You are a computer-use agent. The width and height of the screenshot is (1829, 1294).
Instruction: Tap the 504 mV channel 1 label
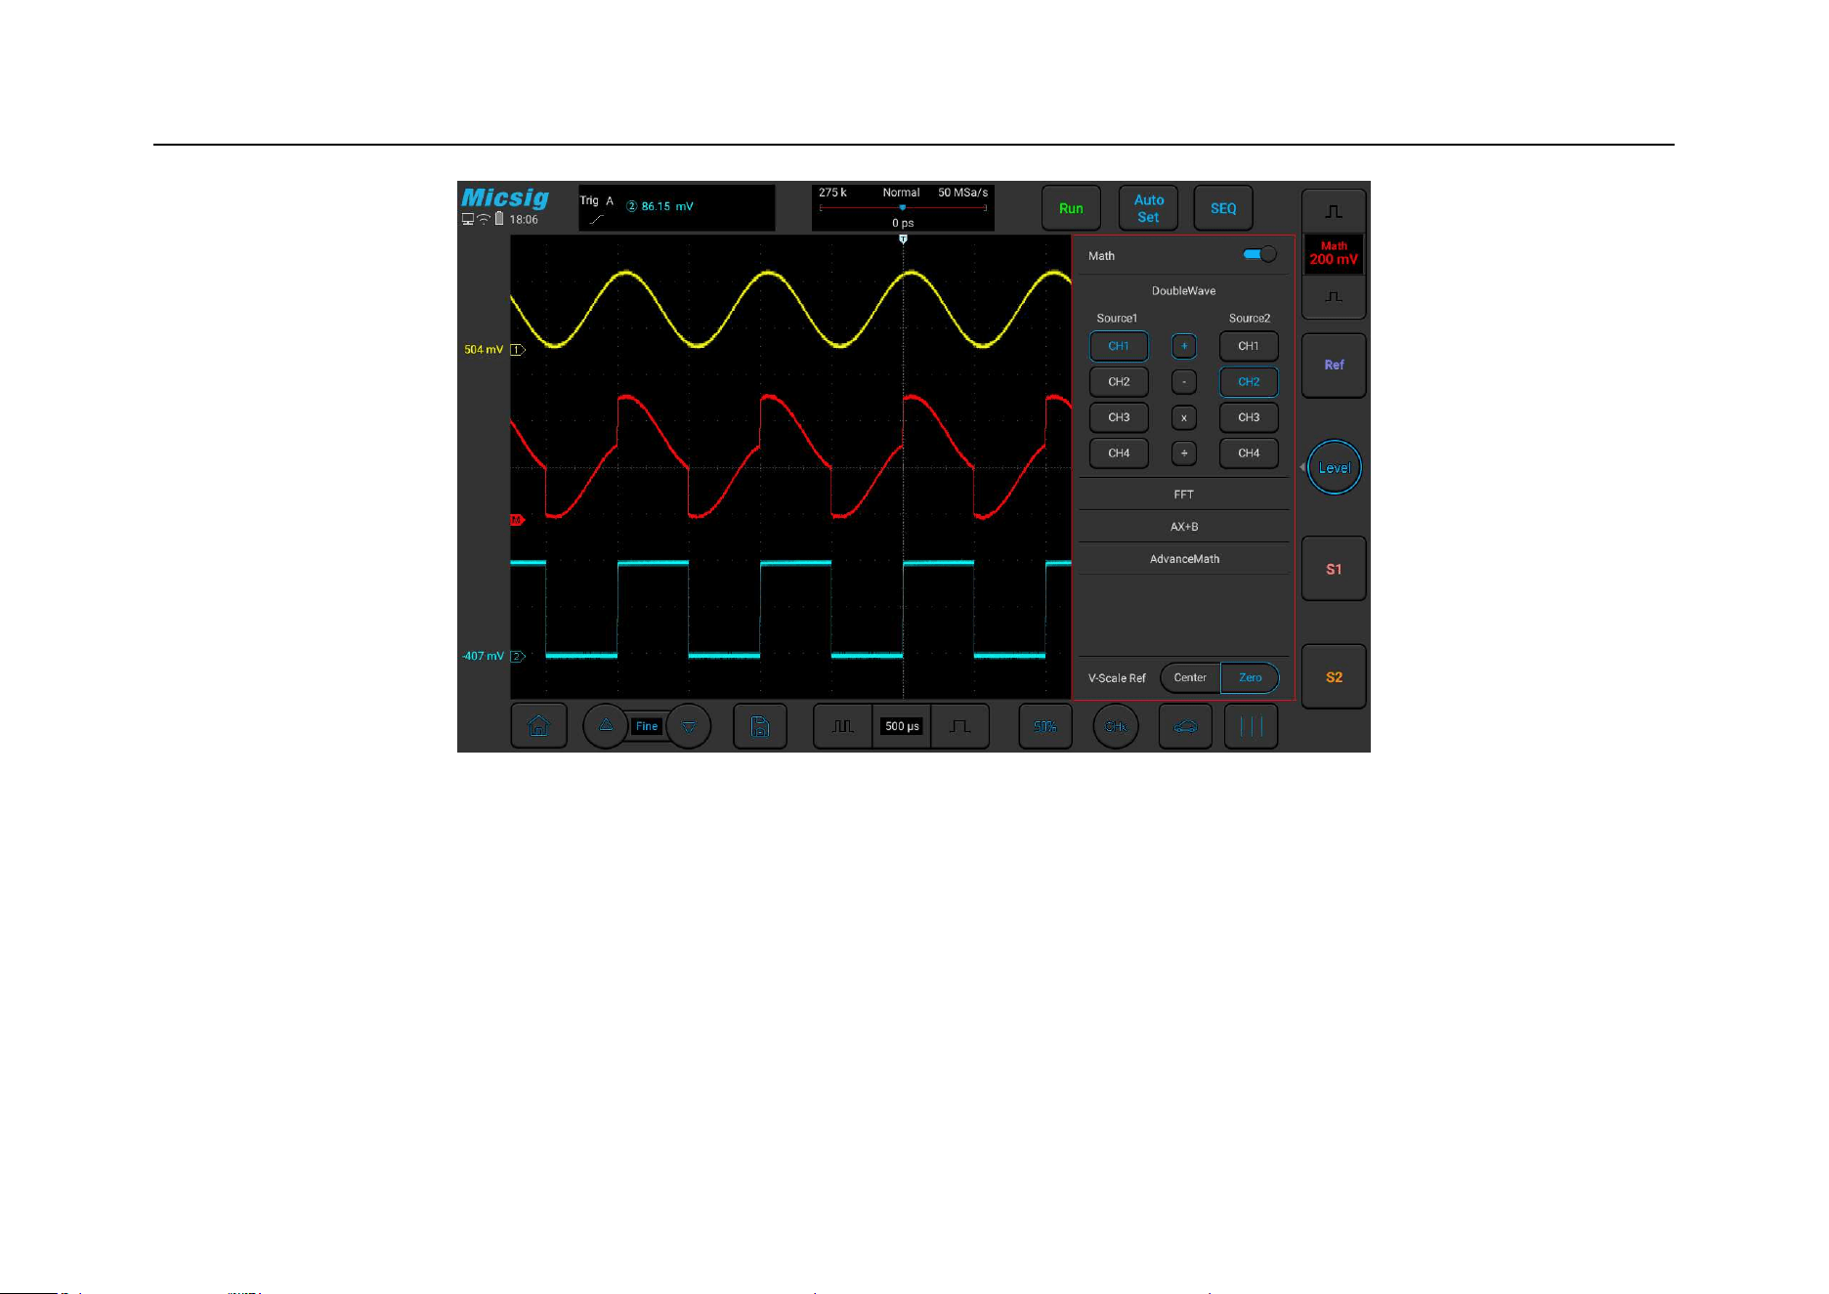point(484,349)
